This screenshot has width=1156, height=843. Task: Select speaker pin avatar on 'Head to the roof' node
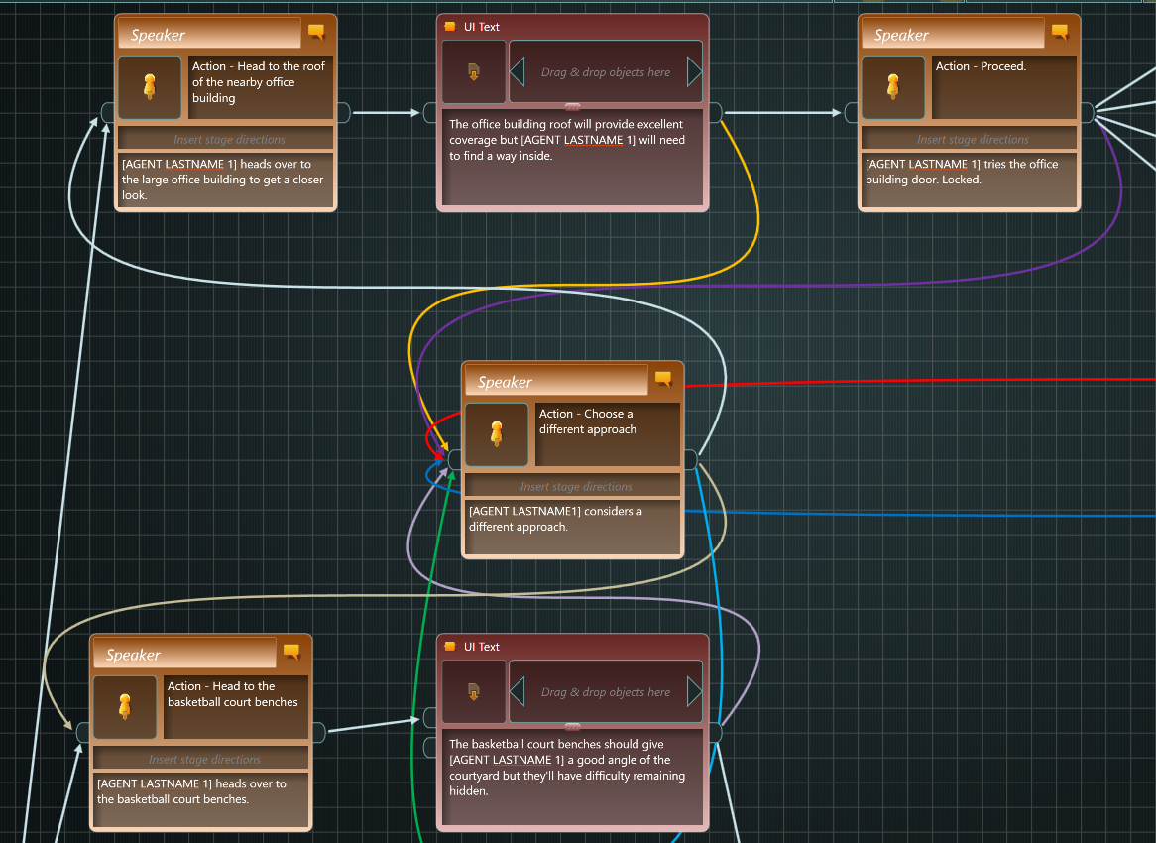(x=150, y=87)
